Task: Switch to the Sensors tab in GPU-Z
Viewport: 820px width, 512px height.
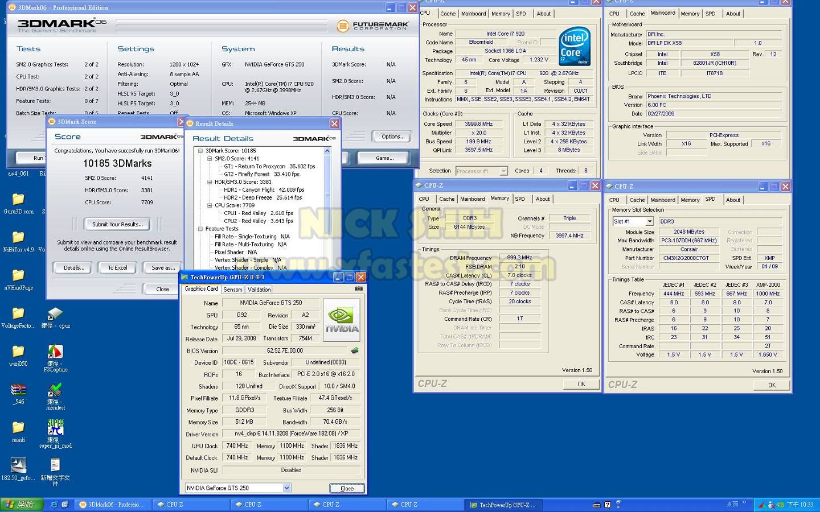Action: pos(232,290)
